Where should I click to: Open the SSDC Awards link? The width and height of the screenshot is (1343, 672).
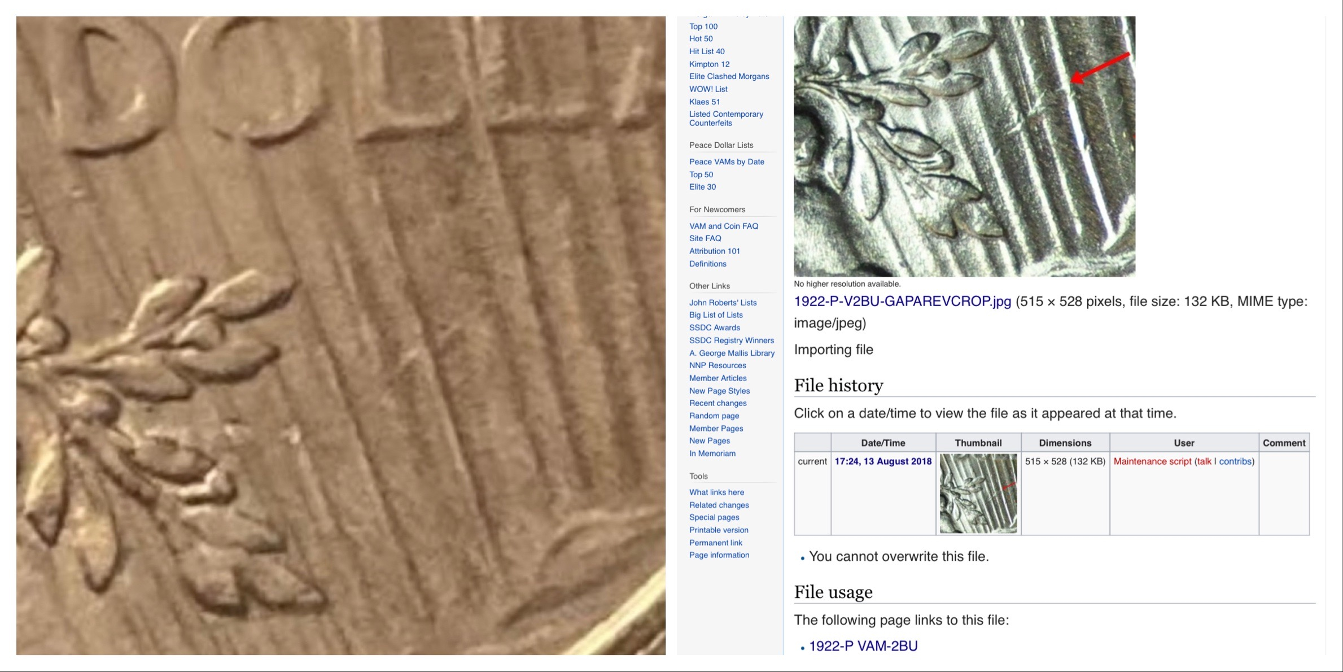pyautogui.click(x=714, y=328)
